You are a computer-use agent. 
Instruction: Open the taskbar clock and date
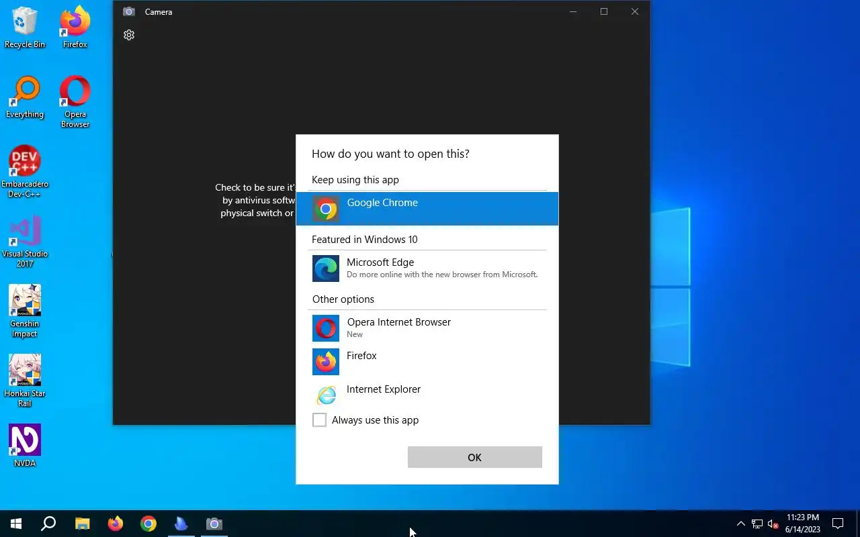802,524
